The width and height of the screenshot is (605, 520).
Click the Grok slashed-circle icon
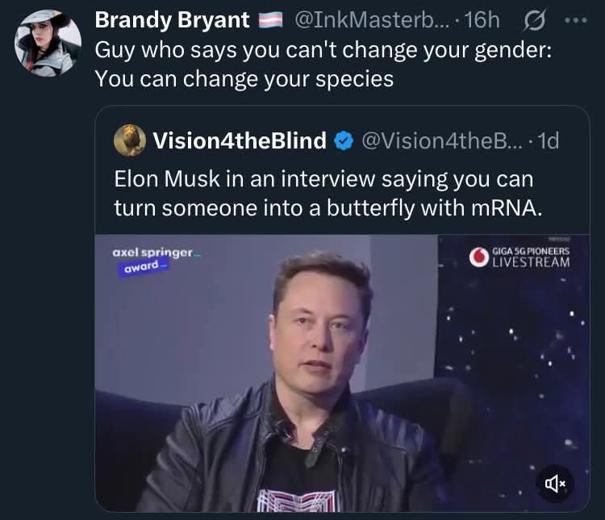[535, 19]
